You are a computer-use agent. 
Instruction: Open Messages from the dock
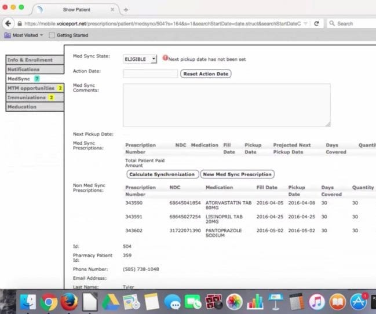click(173, 302)
